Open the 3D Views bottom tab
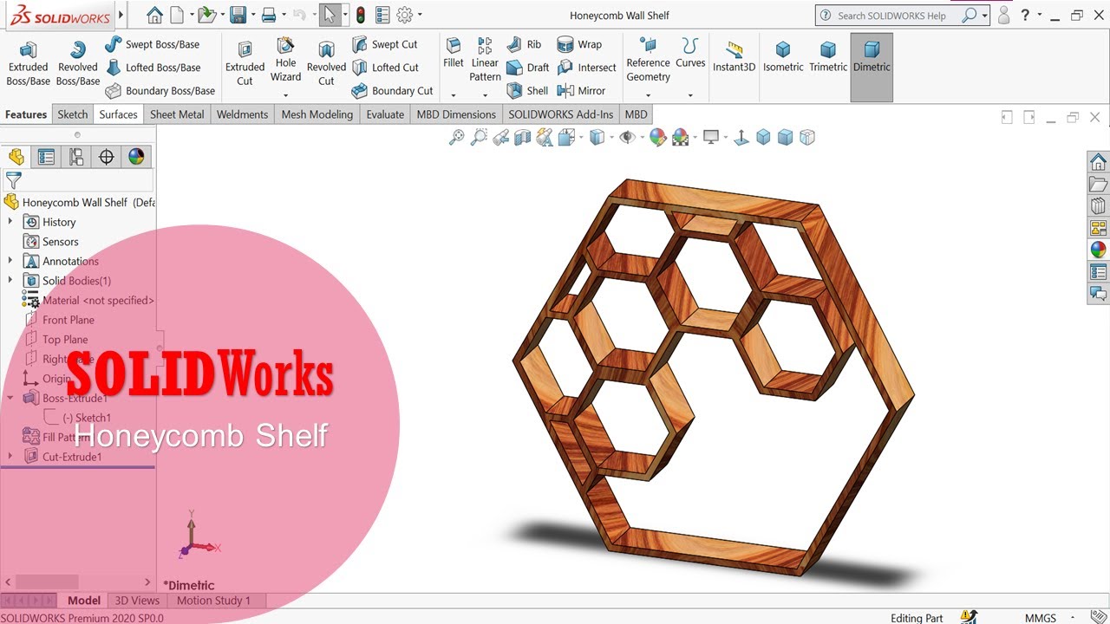This screenshot has height=624, width=1110. (137, 600)
